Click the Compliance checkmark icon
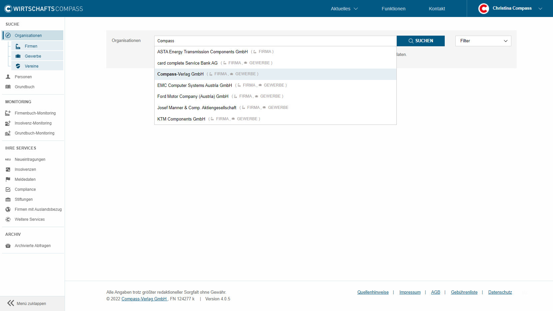Image resolution: width=553 pixels, height=311 pixels. point(8,189)
